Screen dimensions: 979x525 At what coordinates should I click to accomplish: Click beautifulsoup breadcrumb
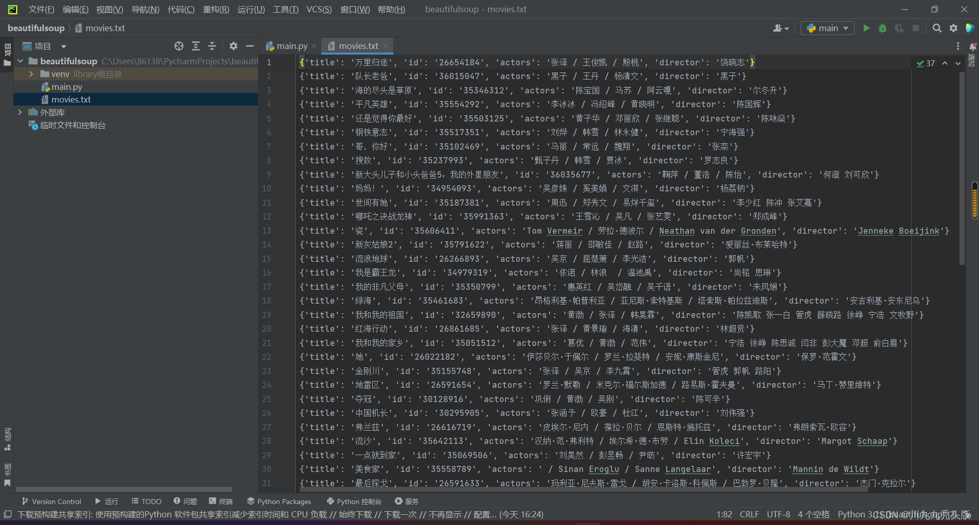pos(36,28)
